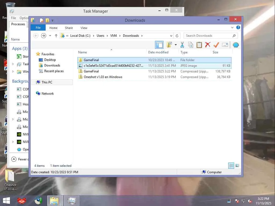Click the Action Center flag icon
Viewport: 275px width, 206px height.
click(236, 201)
